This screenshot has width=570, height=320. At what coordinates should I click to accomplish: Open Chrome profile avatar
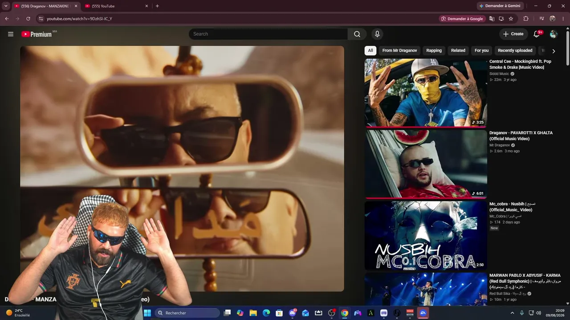click(553, 19)
